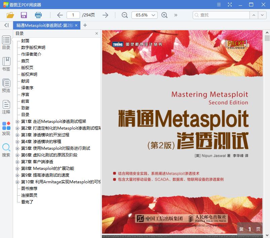Print the document using printer icon
This screenshot has height=238, width=270.
click(38, 15)
